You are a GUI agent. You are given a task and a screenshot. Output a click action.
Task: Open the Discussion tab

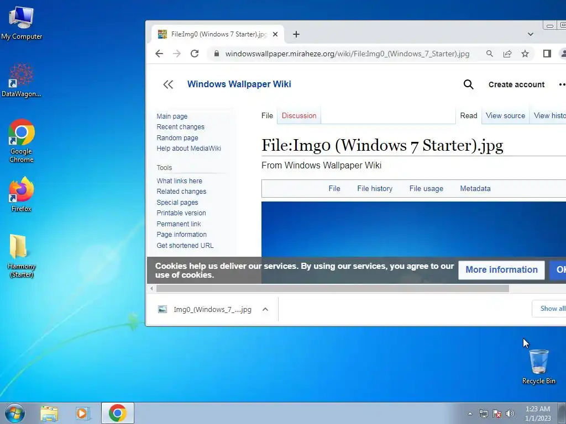(x=299, y=116)
